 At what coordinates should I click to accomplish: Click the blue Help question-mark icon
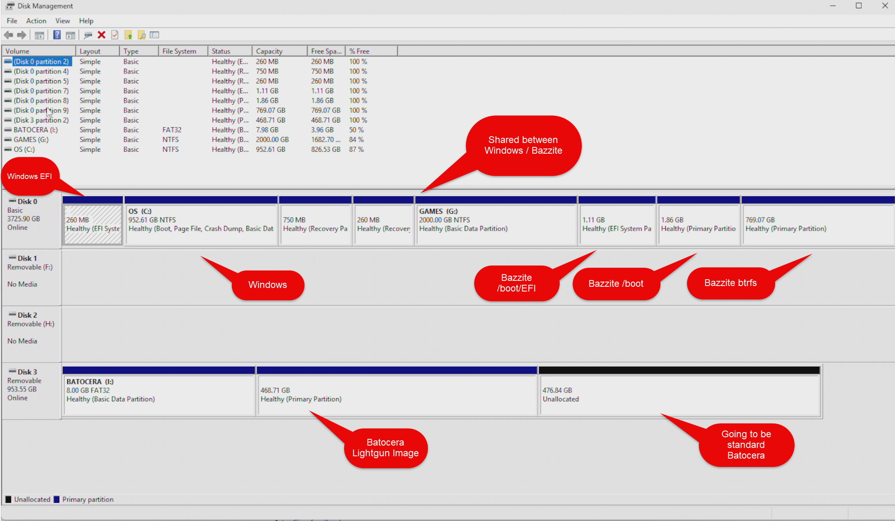coord(57,35)
